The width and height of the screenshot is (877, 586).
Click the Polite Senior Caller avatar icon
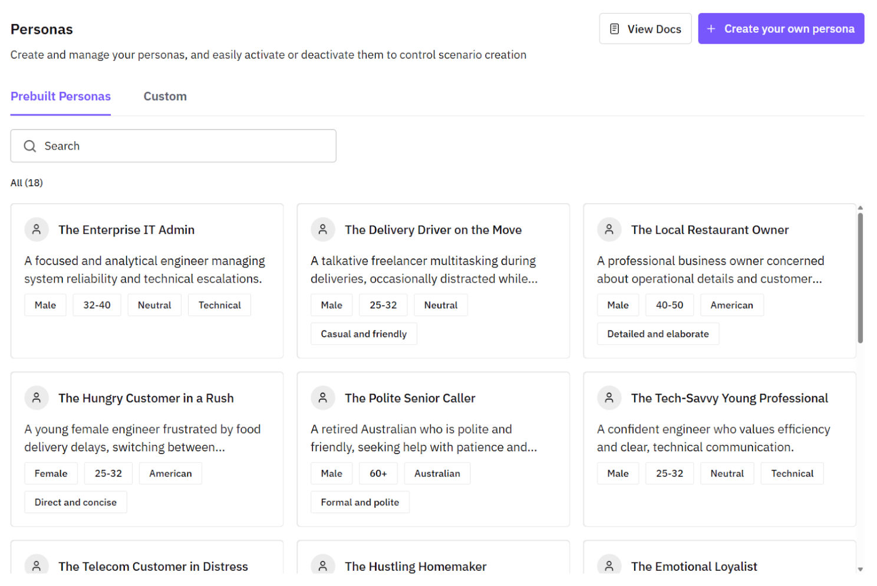pyautogui.click(x=323, y=398)
